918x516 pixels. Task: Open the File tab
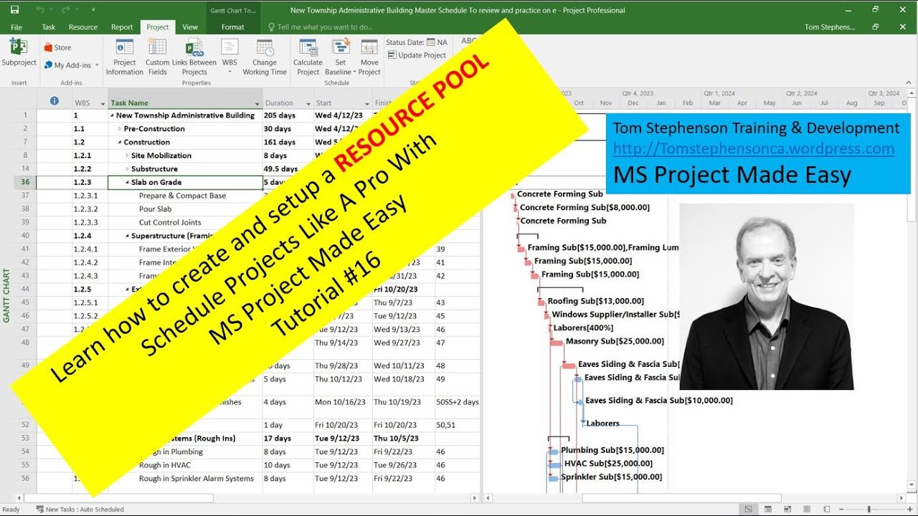click(16, 27)
